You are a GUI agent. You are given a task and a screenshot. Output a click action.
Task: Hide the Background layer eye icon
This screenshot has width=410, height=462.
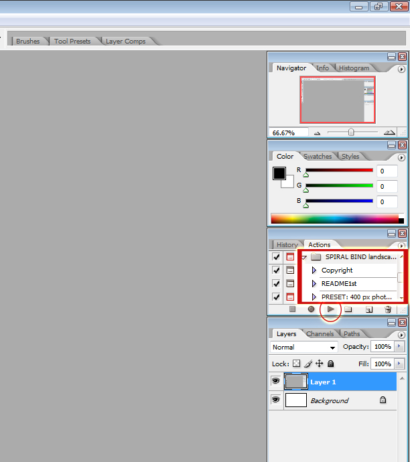pyautogui.click(x=275, y=400)
